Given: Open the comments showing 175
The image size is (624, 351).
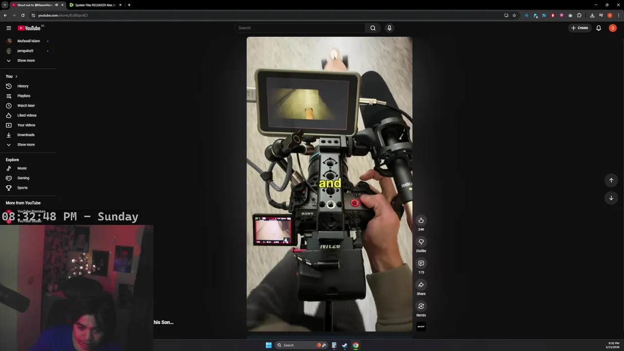Looking at the screenshot, I should [x=421, y=263].
